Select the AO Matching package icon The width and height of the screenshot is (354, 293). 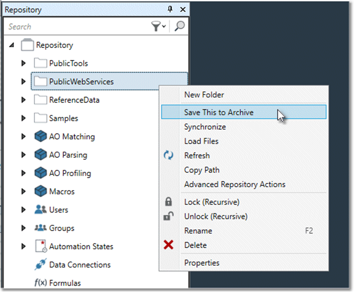coord(40,136)
